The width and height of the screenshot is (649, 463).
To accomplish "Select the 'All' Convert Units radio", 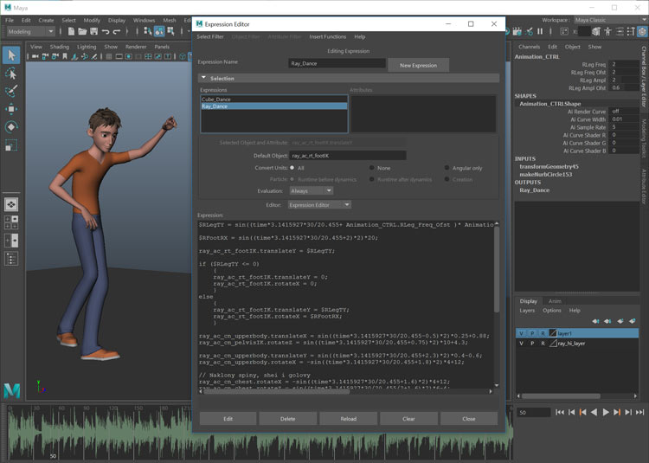I will click(x=292, y=168).
